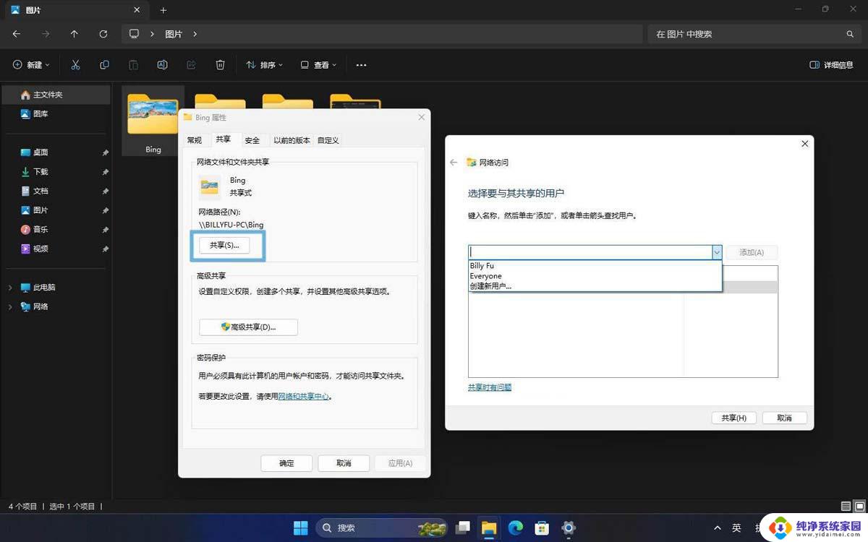This screenshot has width=868, height=542.
Task: Collapse the user name combo box arrow
Action: point(716,252)
